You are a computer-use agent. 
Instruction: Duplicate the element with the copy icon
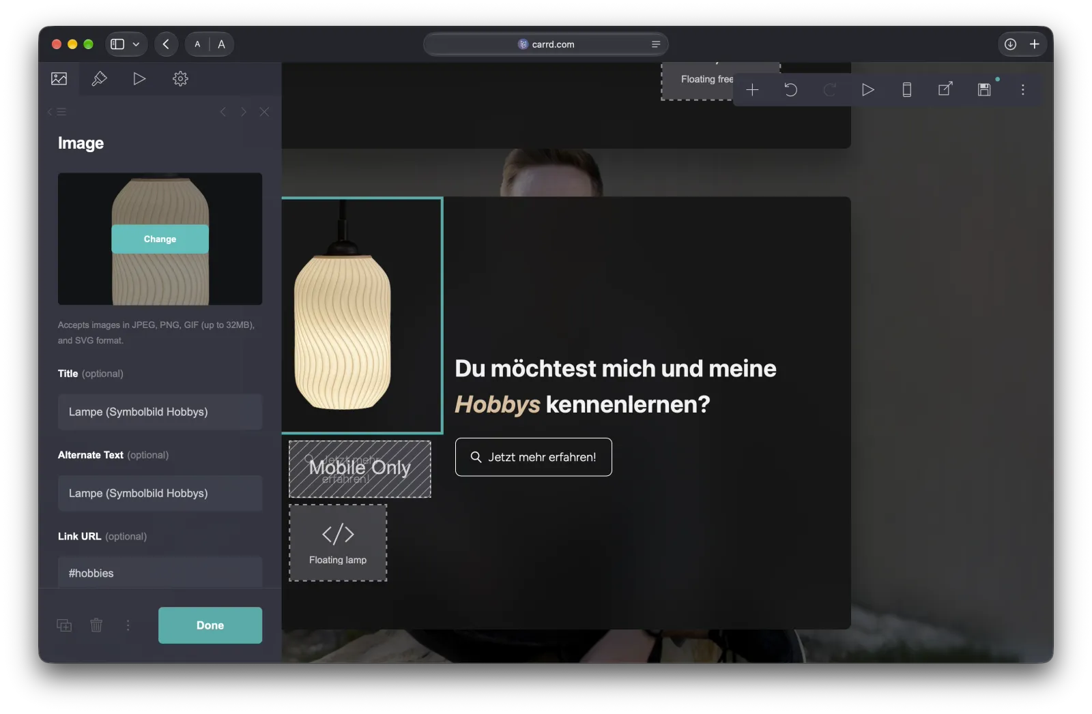(64, 625)
